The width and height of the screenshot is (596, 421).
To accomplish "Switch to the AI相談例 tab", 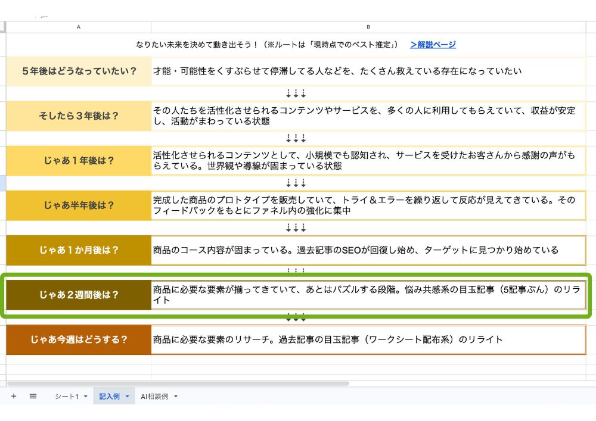I will [x=154, y=397].
